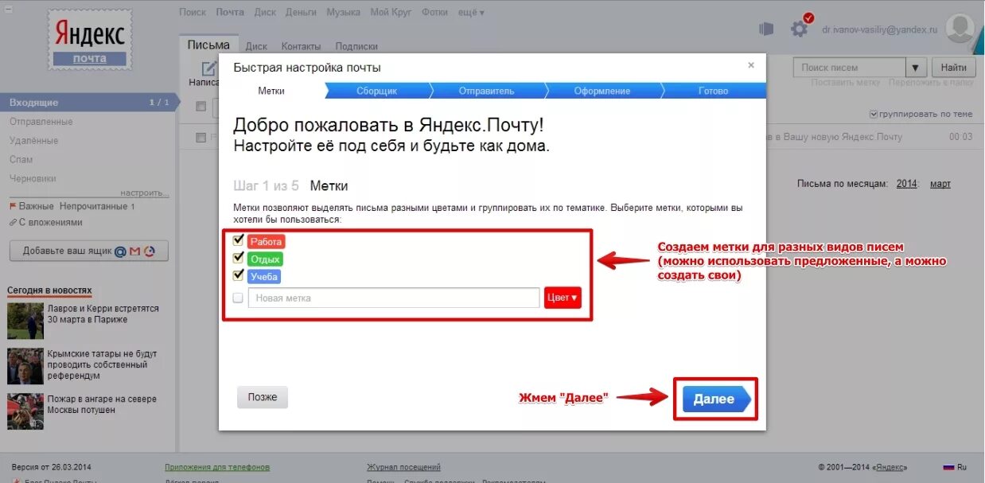
Task: Switch to the Диск tab
Action: point(256,46)
